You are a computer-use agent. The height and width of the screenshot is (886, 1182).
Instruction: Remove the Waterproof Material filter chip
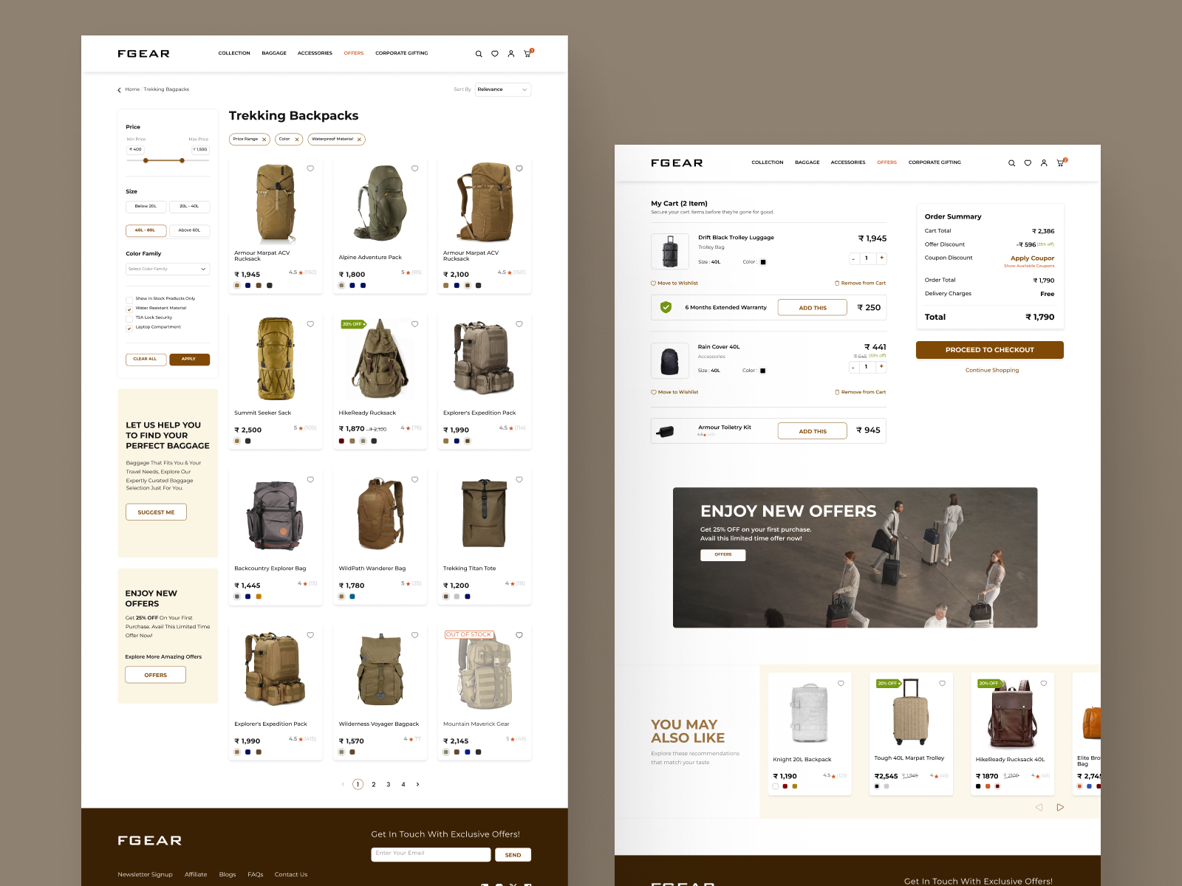[x=360, y=139]
